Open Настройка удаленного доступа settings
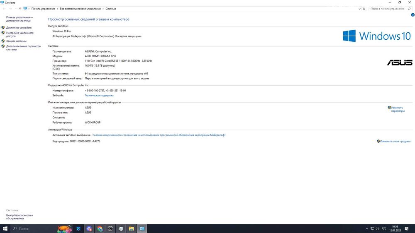 click(x=20, y=35)
